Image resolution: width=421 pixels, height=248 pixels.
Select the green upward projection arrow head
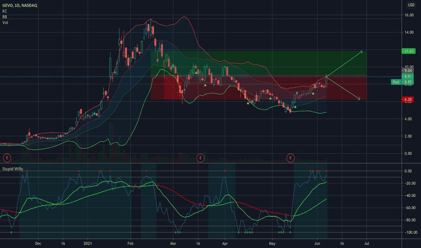[x=361, y=52]
